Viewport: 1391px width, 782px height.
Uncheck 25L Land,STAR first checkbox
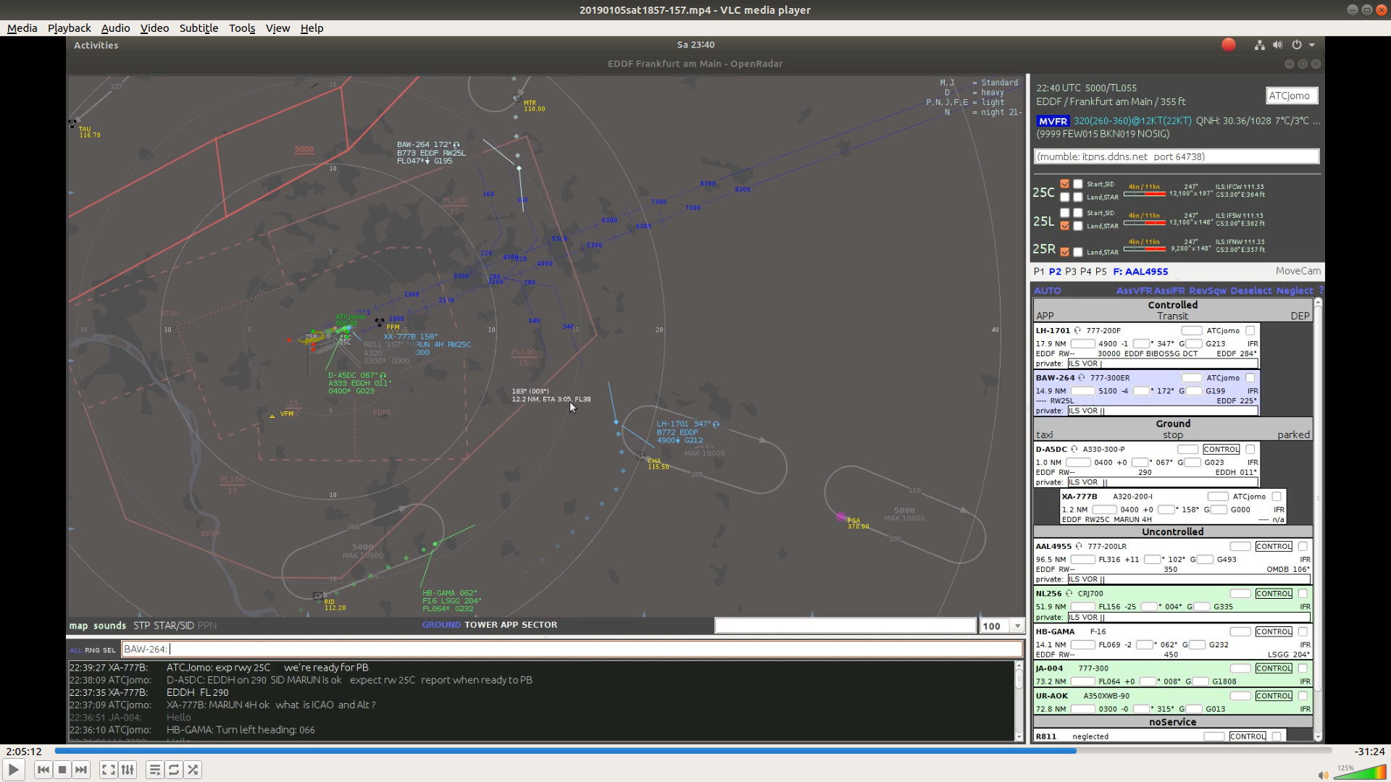(1064, 226)
